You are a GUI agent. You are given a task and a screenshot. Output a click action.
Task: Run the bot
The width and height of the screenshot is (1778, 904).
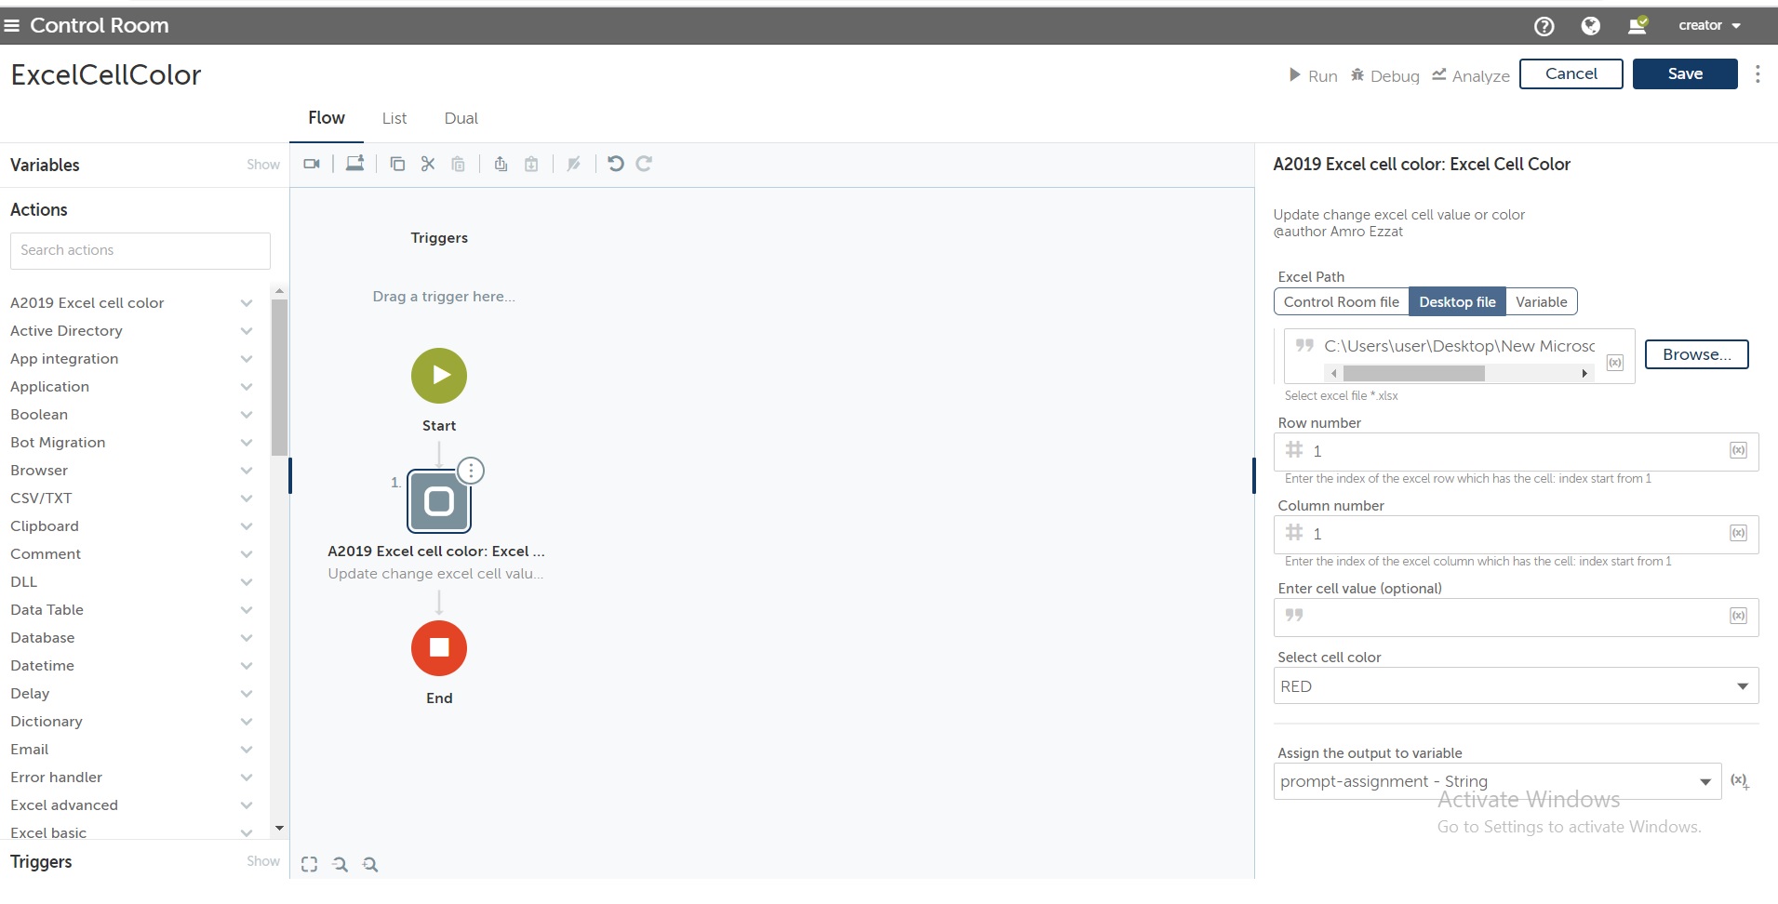click(1313, 75)
